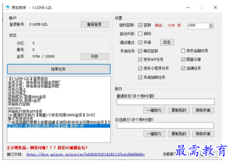The height and width of the screenshot is (165, 231).
Task: Toggle the 京东小程序任务 checkbox
Action: (140, 68)
